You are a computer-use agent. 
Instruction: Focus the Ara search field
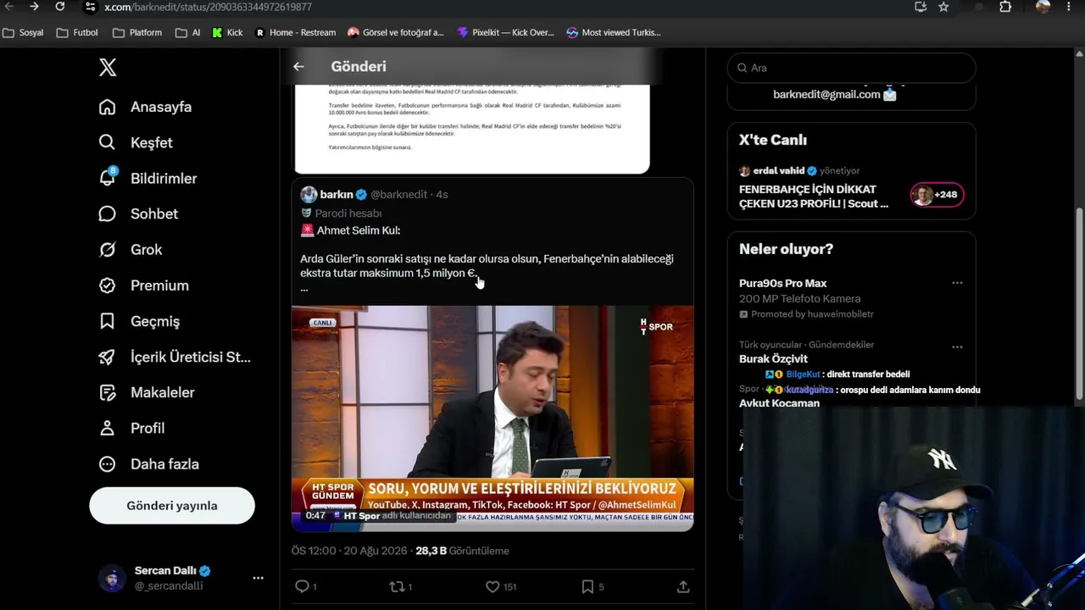click(852, 68)
